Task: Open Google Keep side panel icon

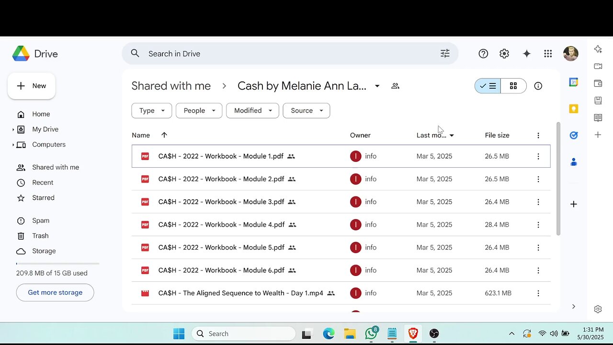Action: point(573,109)
